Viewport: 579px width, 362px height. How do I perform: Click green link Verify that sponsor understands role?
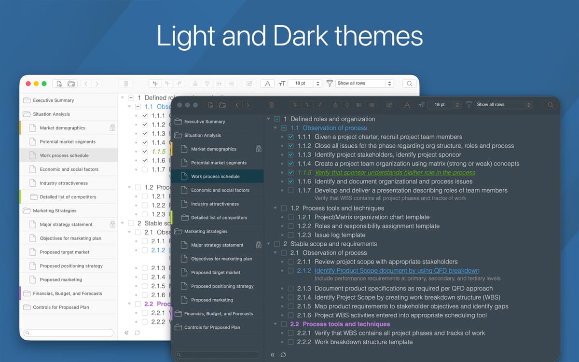click(x=395, y=173)
